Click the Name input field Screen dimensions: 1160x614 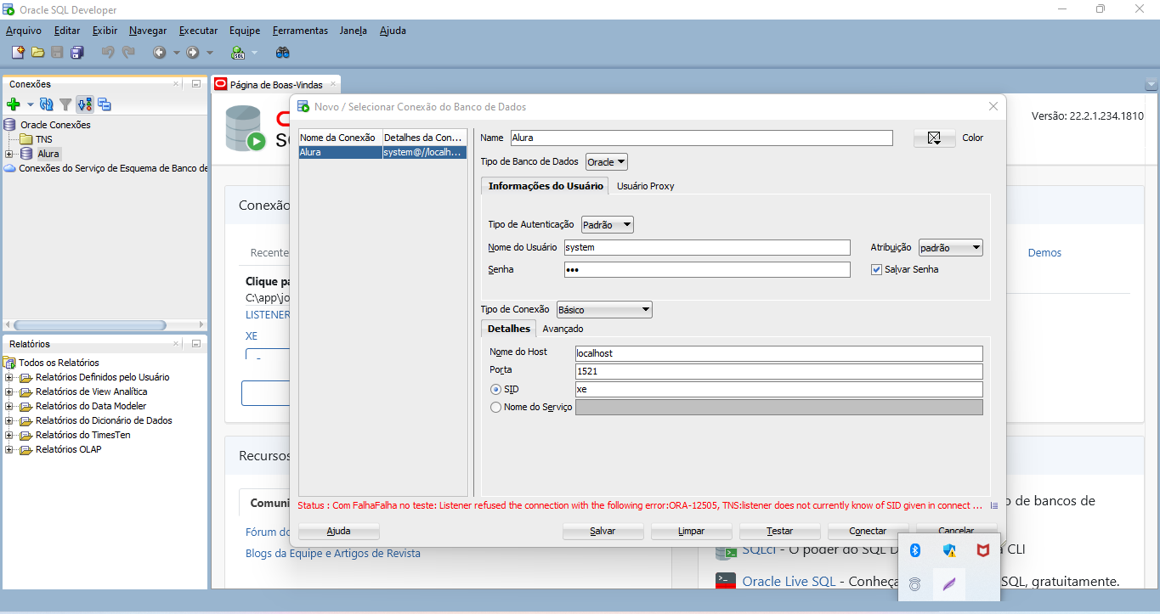(x=701, y=138)
